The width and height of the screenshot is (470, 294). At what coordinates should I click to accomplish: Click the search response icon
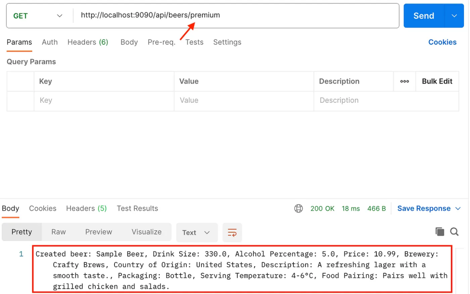[x=454, y=232]
